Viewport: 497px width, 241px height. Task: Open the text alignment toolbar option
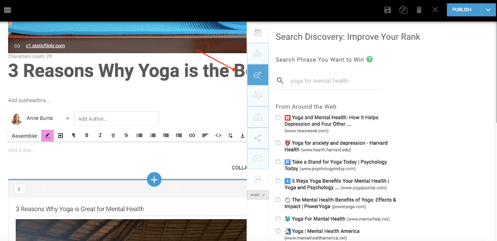[205, 136]
